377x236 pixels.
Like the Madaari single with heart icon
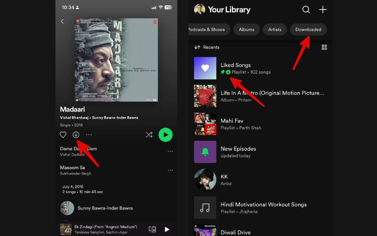point(63,135)
